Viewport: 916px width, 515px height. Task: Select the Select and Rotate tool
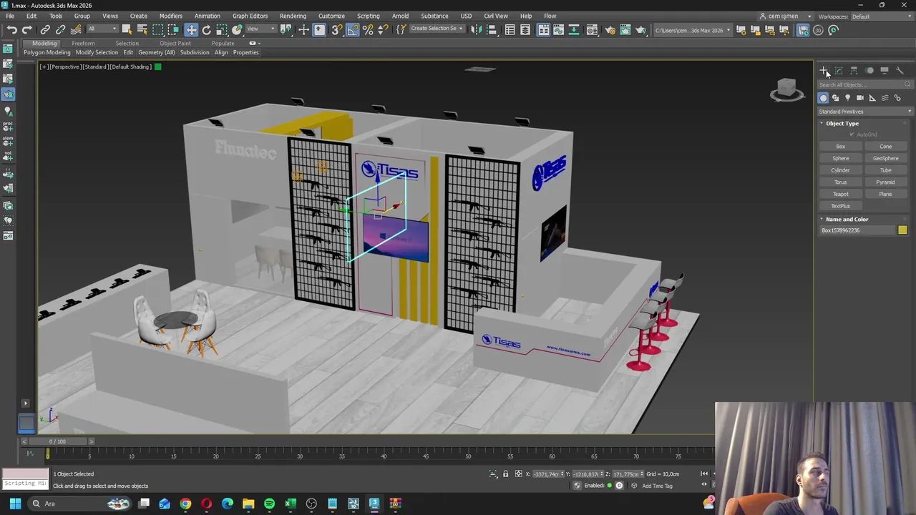point(207,29)
